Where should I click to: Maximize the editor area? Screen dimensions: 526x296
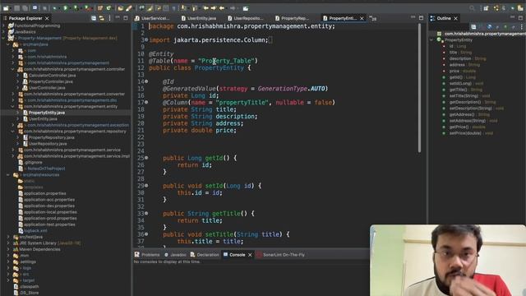coord(421,18)
